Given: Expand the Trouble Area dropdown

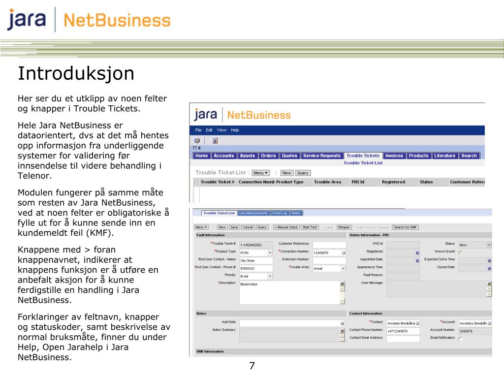Looking at the screenshot, I should (x=343, y=268).
